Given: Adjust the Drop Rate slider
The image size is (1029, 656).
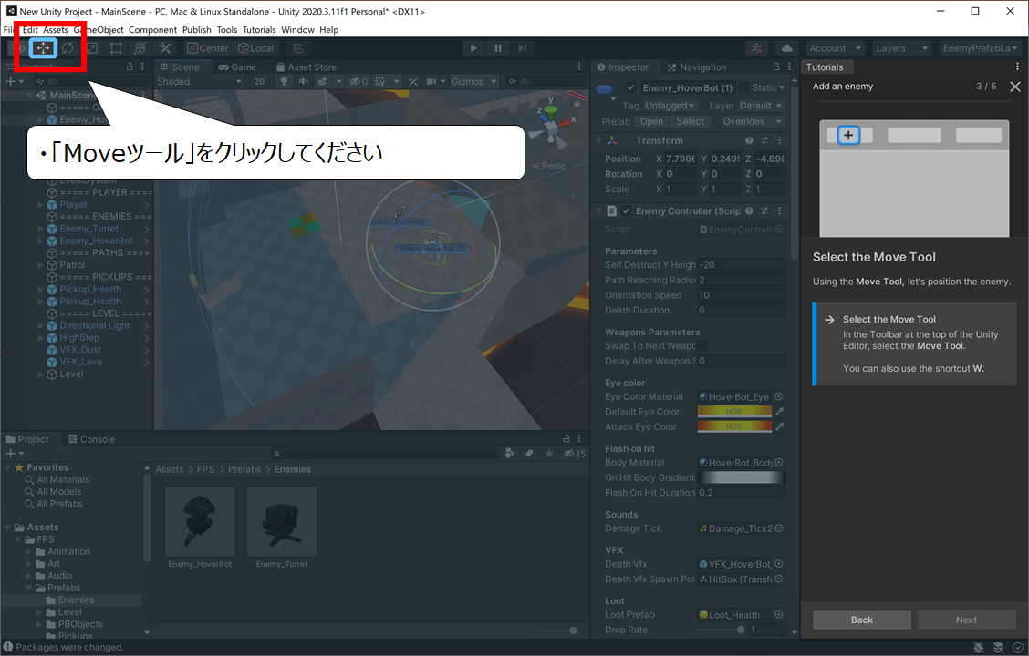Looking at the screenshot, I should pos(720,630).
